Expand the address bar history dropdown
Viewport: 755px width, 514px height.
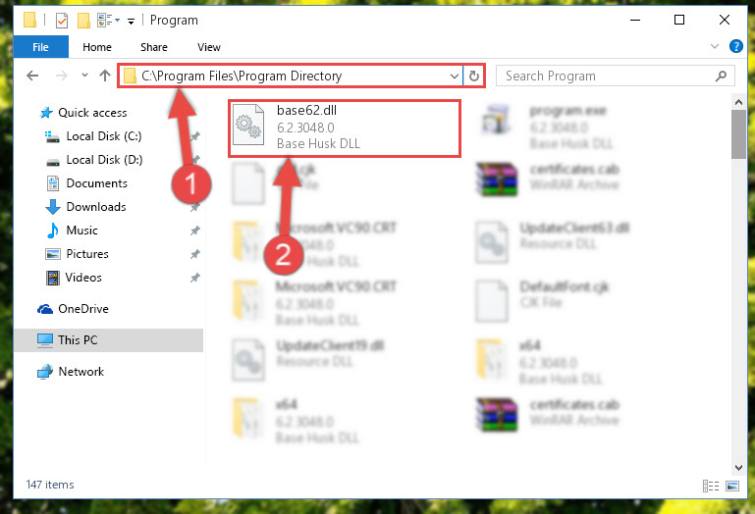tap(454, 77)
